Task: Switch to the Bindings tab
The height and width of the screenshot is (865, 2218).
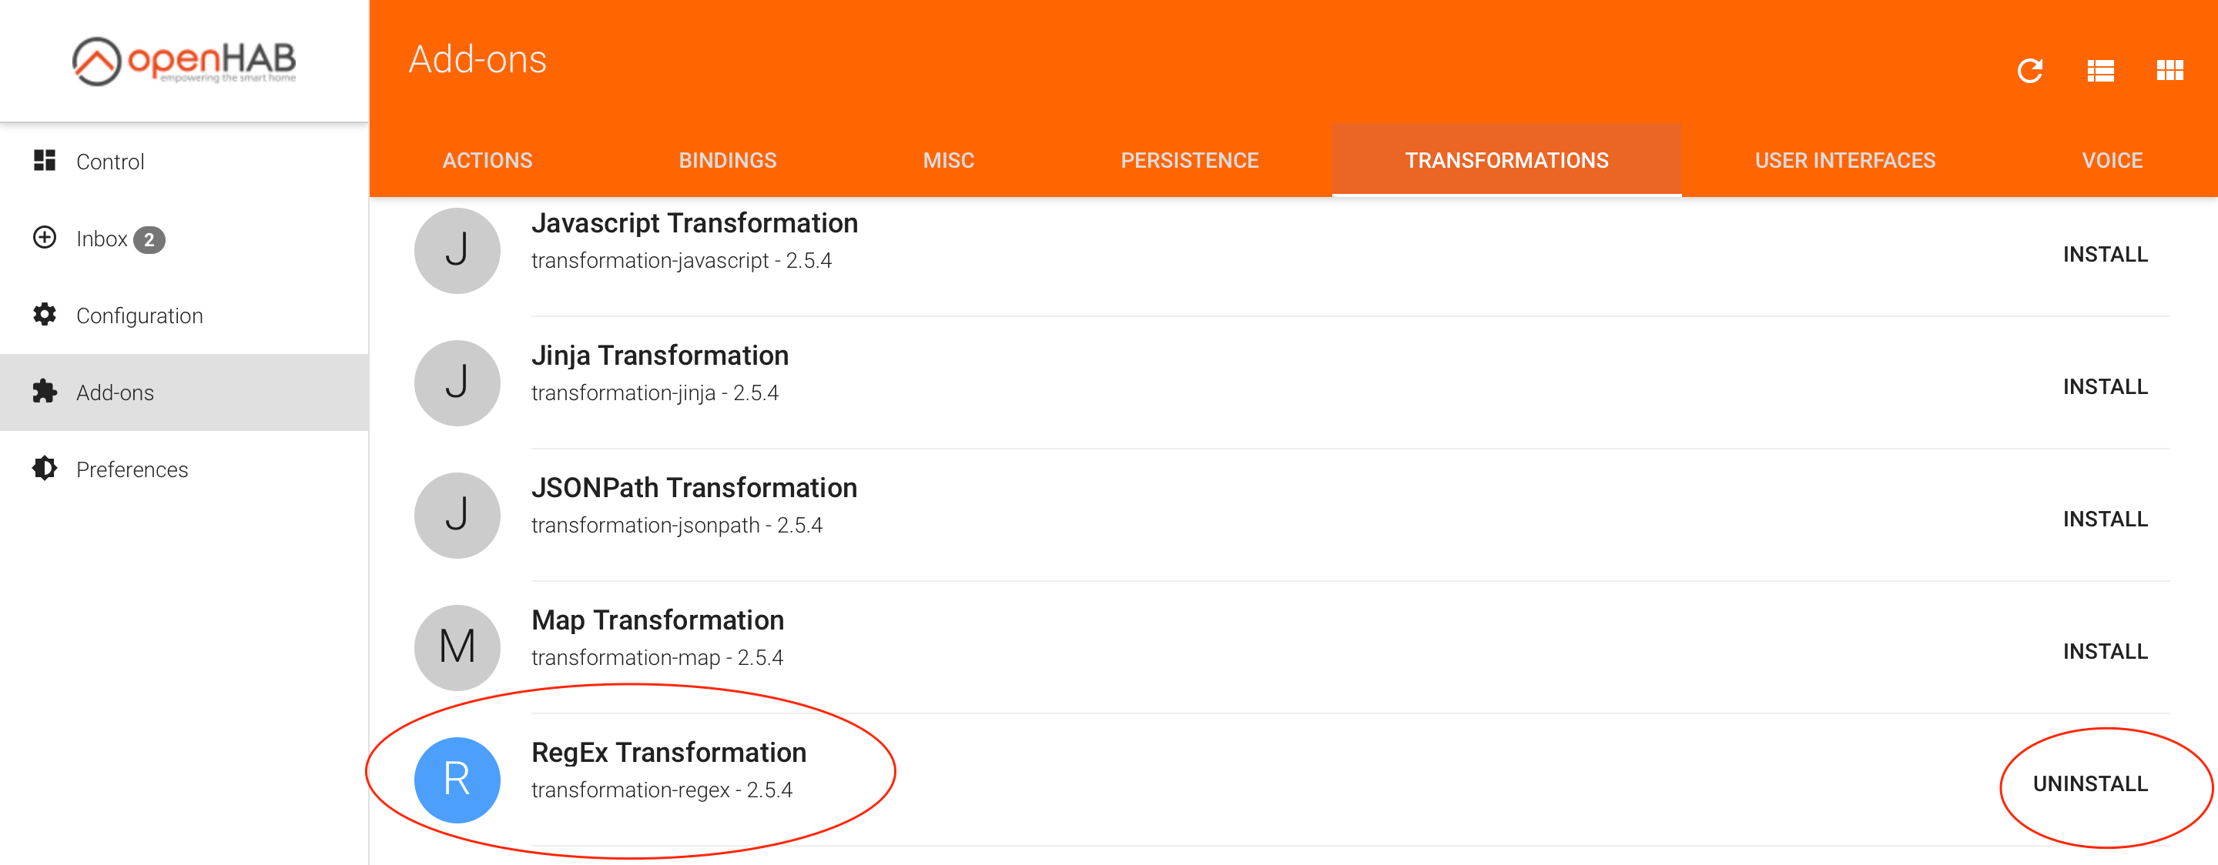Action: (x=727, y=161)
